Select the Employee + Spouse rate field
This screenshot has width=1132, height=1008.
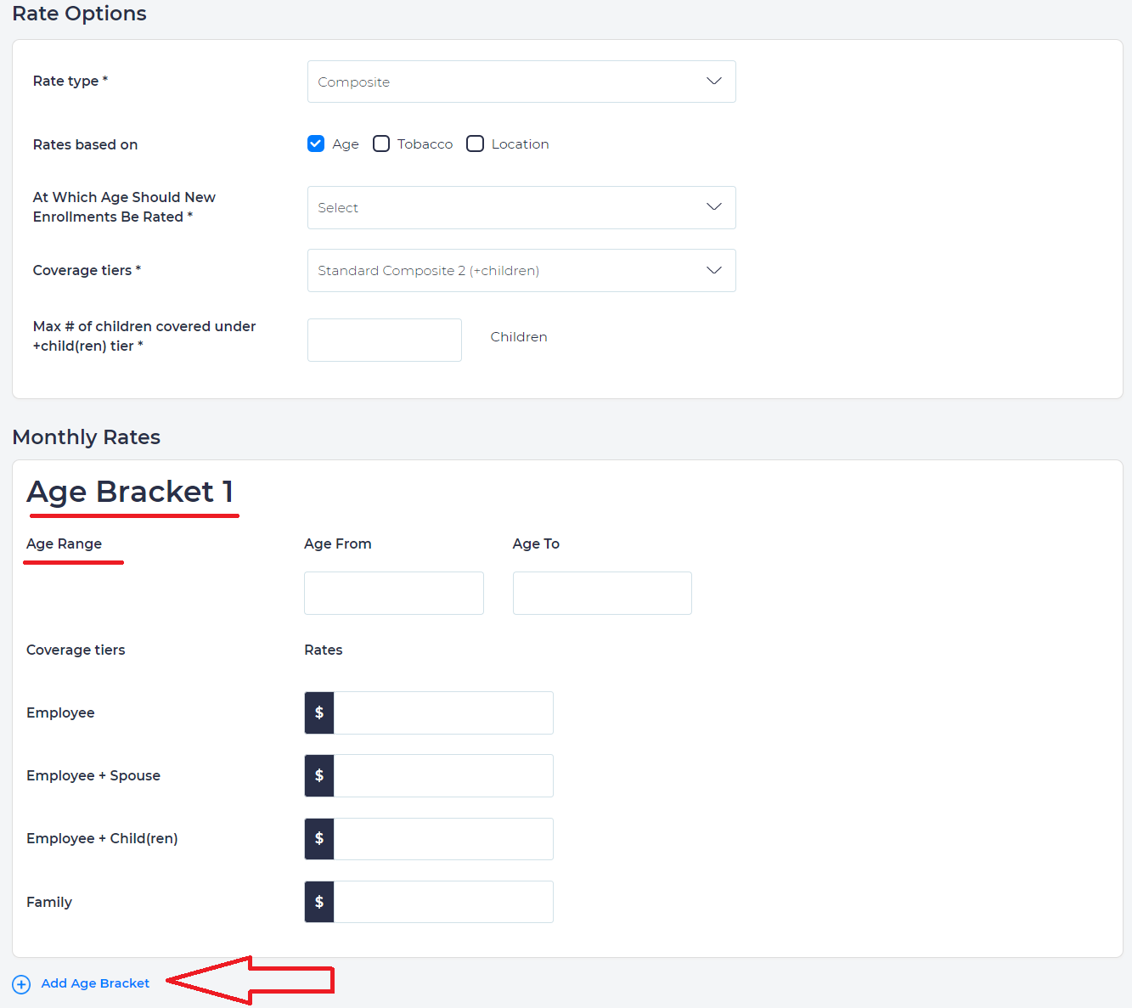pos(443,775)
